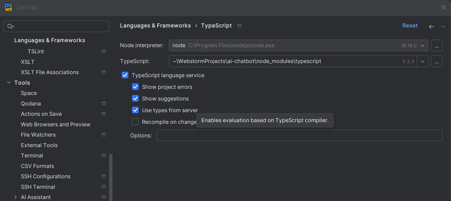
Task: Uncheck Show project errors
Action: 135,87
